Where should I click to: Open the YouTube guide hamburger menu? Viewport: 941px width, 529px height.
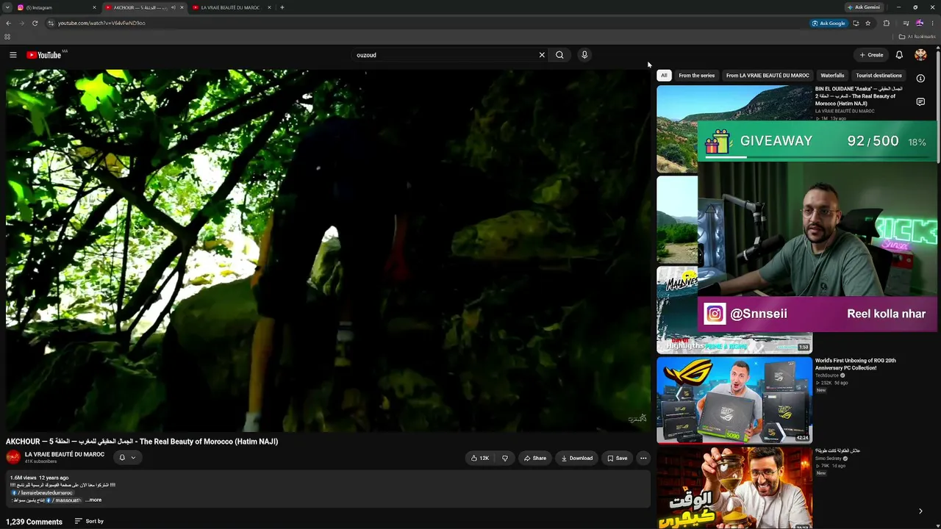coord(13,55)
